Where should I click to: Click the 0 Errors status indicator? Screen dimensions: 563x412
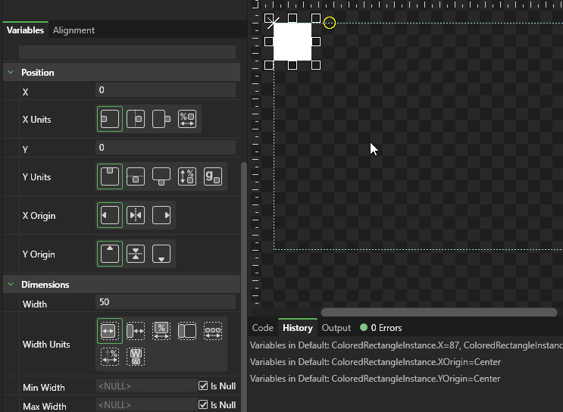click(381, 328)
